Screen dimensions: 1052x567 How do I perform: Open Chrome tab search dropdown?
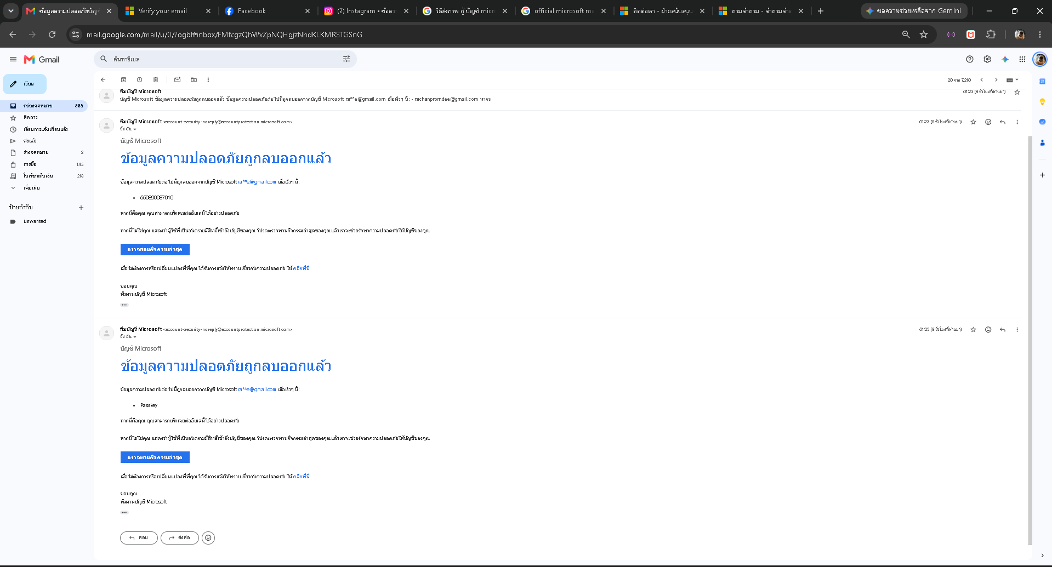[x=11, y=11]
